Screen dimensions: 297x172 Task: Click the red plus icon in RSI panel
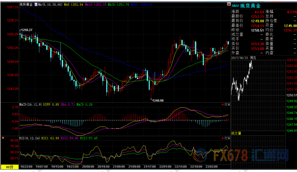tap(223, 138)
